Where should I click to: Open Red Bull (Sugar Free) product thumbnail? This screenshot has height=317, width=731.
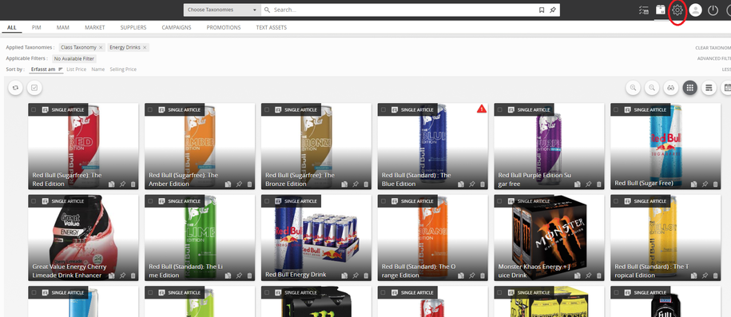665,146
